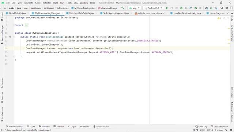Open the Navigate menu
This screenshot has height=132, width=234.
[x=29, y=3]
